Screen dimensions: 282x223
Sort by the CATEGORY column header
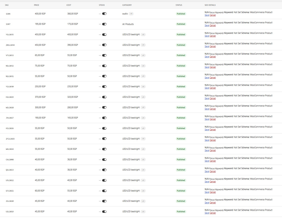click(127, 5)
